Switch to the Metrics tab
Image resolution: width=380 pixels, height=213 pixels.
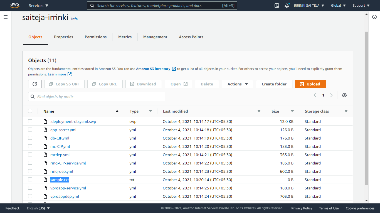tap(125, 37)
